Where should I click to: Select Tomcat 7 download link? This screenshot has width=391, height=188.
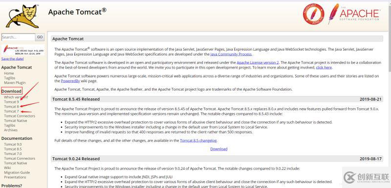coord(11,111)
